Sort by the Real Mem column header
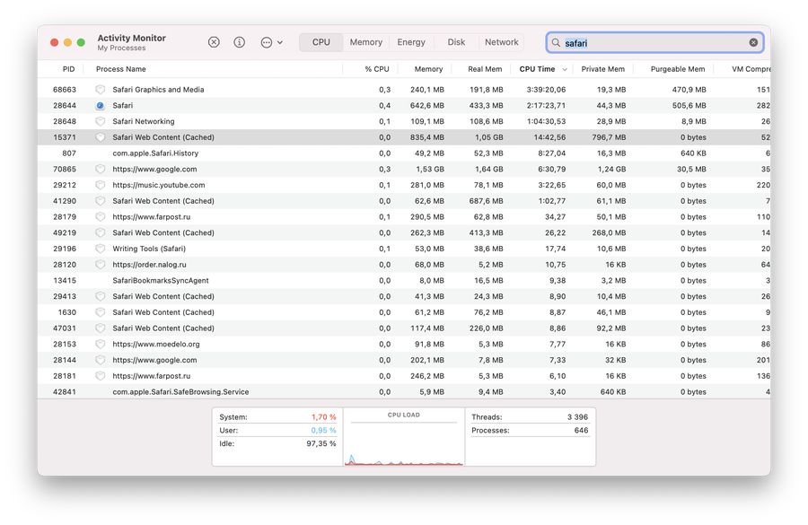Image resolution: width=808 pixels, height=525 pixels. [485, 69]
